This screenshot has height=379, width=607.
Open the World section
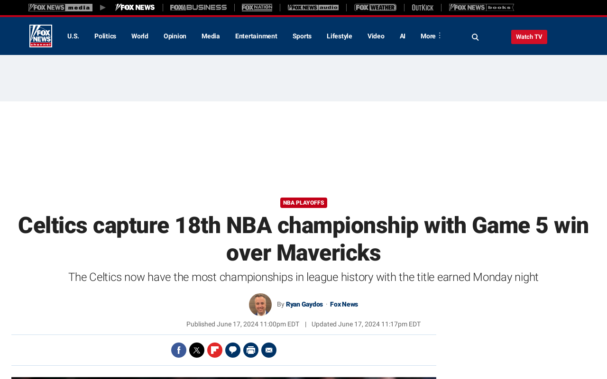[140, 36]
